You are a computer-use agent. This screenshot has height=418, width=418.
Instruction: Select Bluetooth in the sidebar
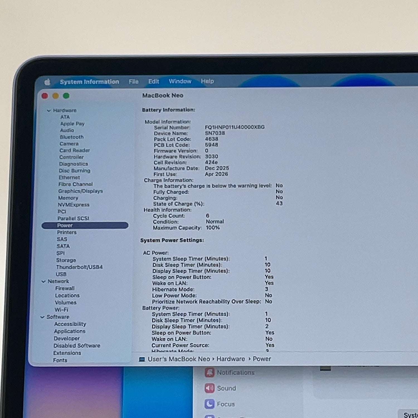pos(72,137)
